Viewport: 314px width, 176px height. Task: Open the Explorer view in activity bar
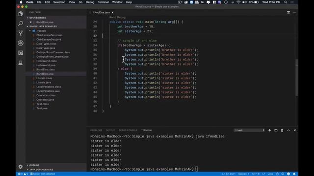click(21, 14)
